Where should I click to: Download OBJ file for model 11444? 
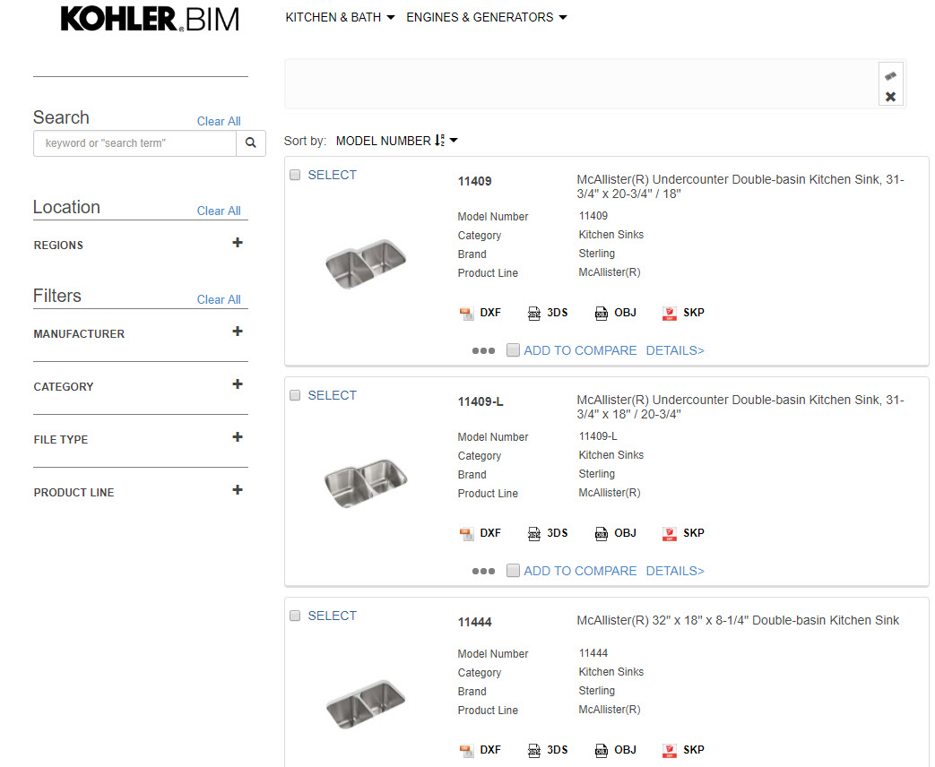[615, 750]
